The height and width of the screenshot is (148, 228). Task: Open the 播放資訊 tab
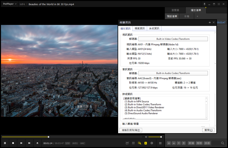tap(125, 28)
